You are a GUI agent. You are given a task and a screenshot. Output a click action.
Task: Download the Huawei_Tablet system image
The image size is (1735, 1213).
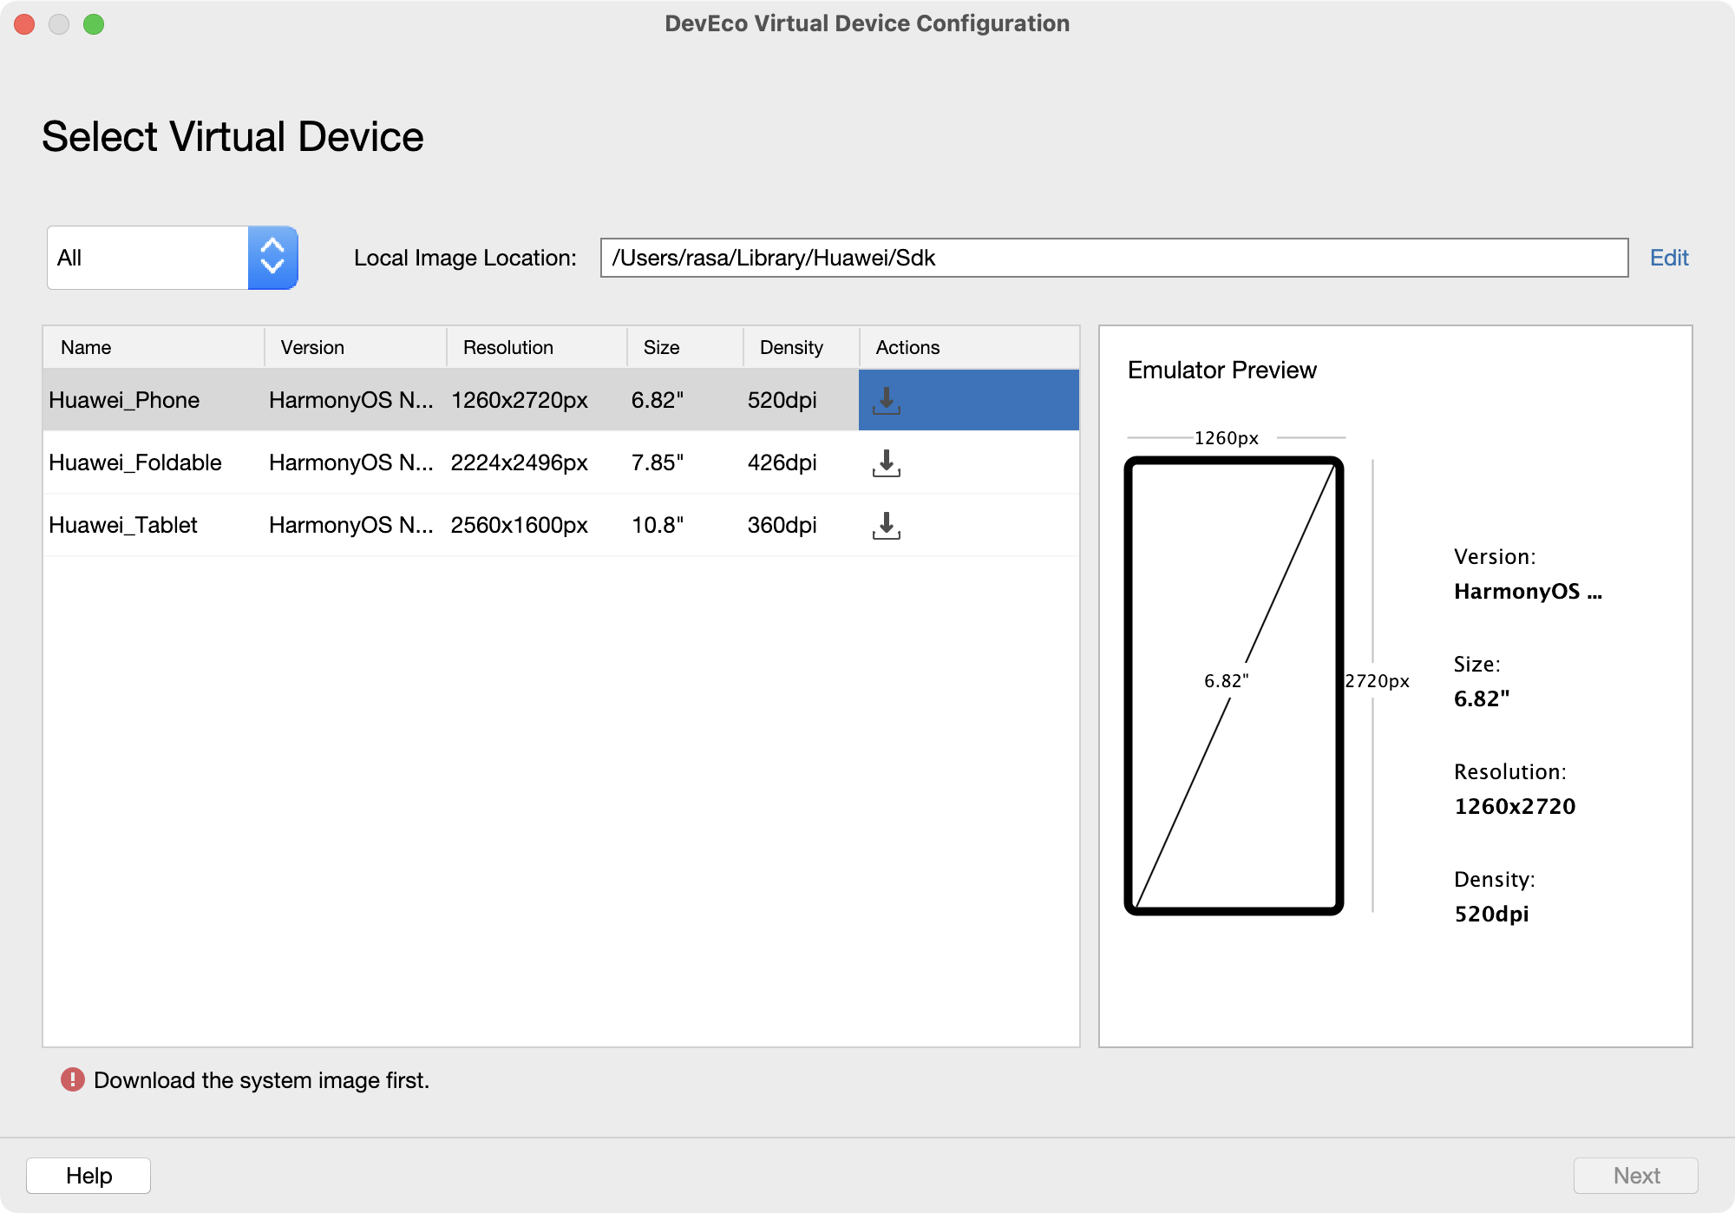886,525
